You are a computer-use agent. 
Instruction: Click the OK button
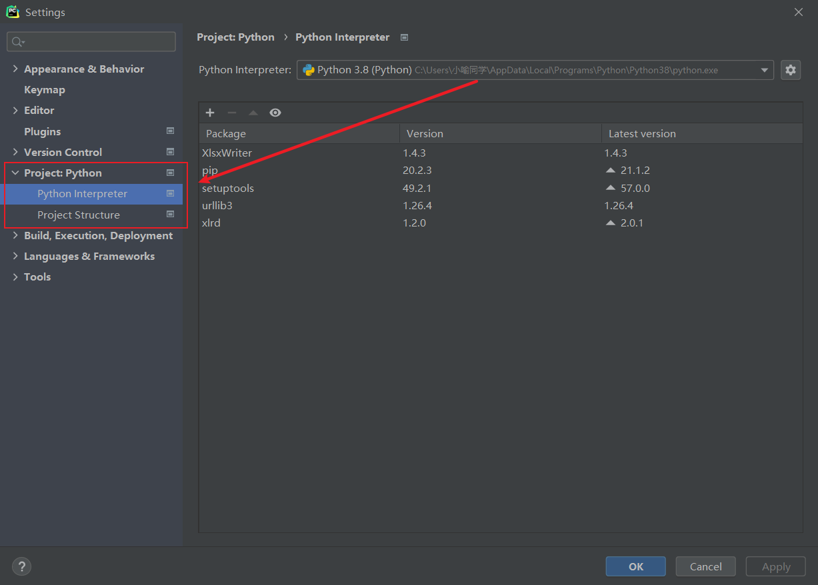click(635, 566)
